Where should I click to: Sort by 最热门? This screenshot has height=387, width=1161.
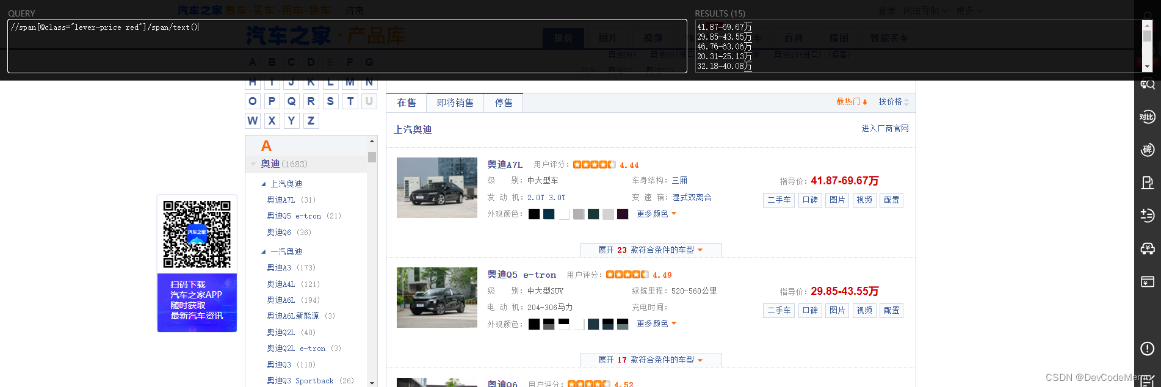tap(852, 102)
